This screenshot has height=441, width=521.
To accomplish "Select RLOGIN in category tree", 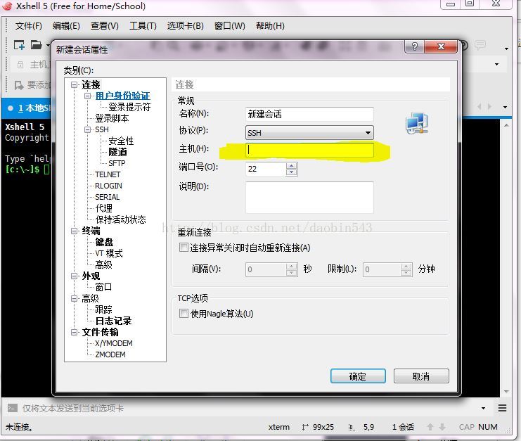I will pyautogui.click(x=108, y=186).
